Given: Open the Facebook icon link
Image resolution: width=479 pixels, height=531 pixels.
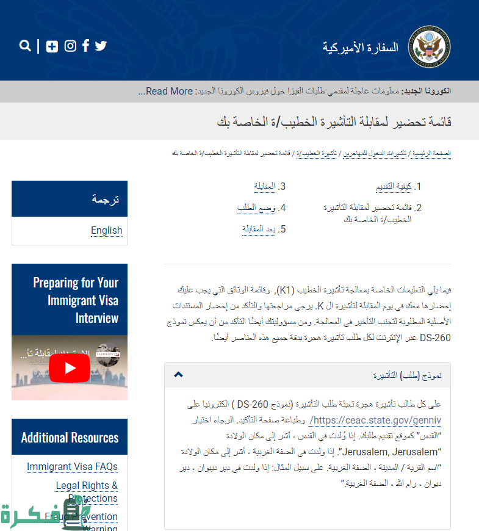Looking at the screenshot, I should click(x=85, y=45).
